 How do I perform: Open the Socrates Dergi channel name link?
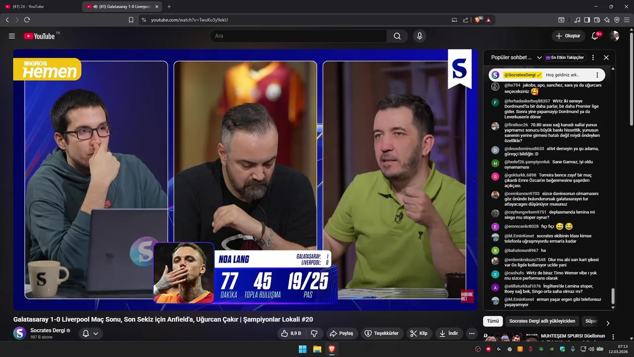coord(48,330)
